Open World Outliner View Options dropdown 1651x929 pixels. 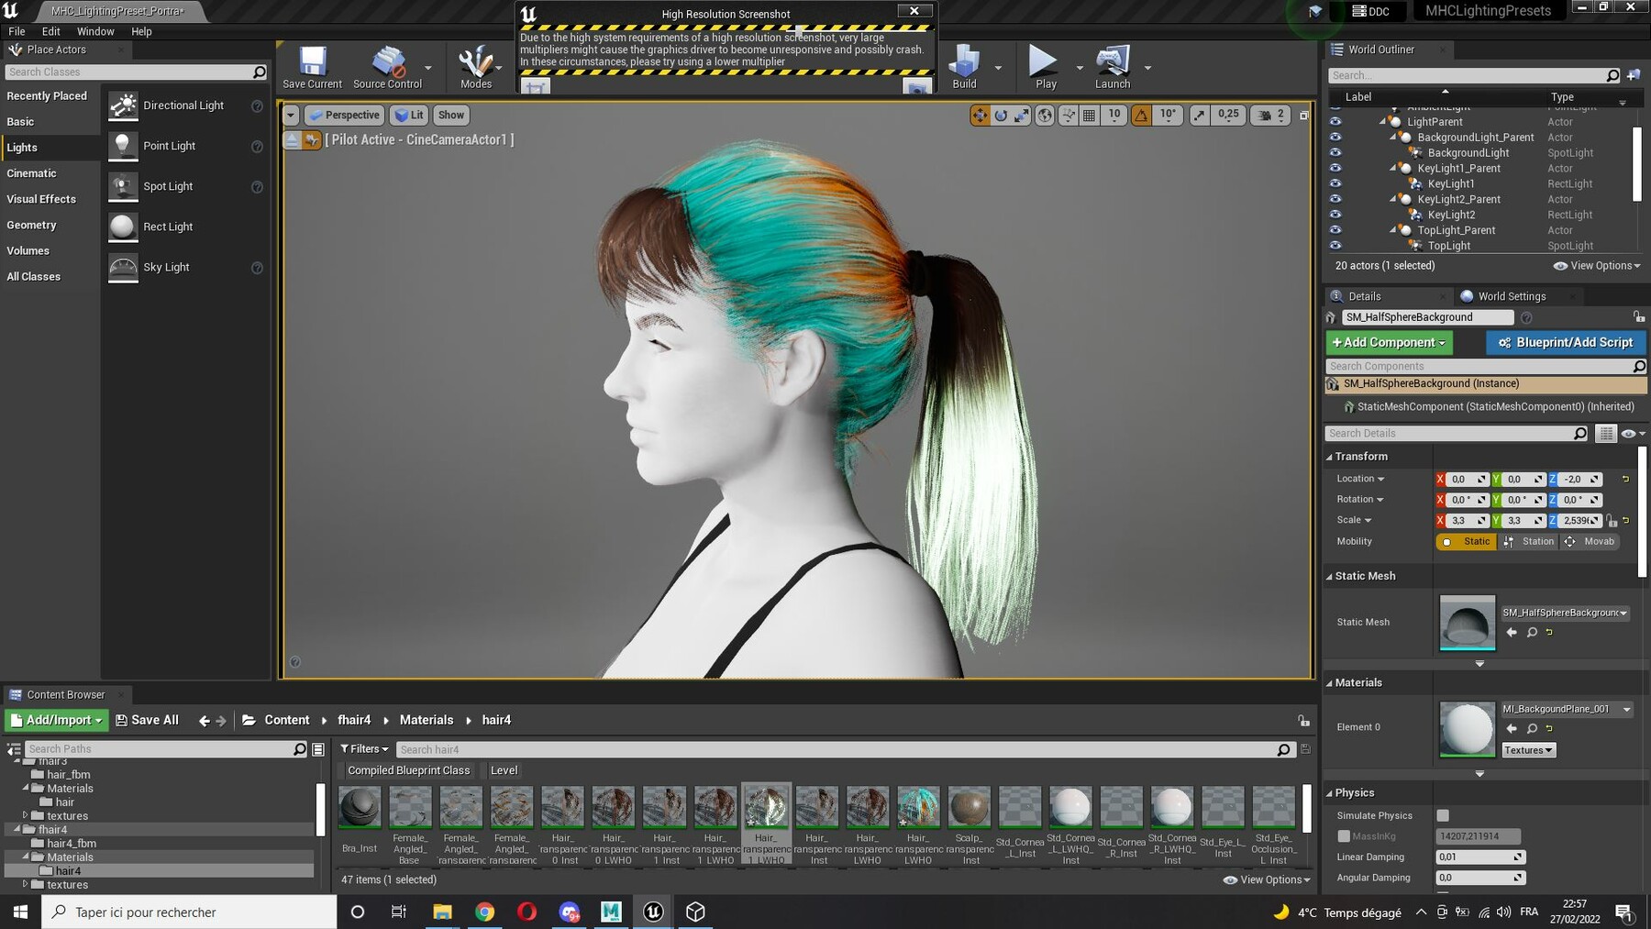[x=1596, y=266]
